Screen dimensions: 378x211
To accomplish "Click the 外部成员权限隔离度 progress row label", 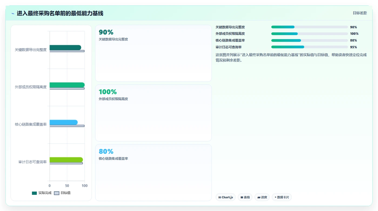I will point(230,34).
